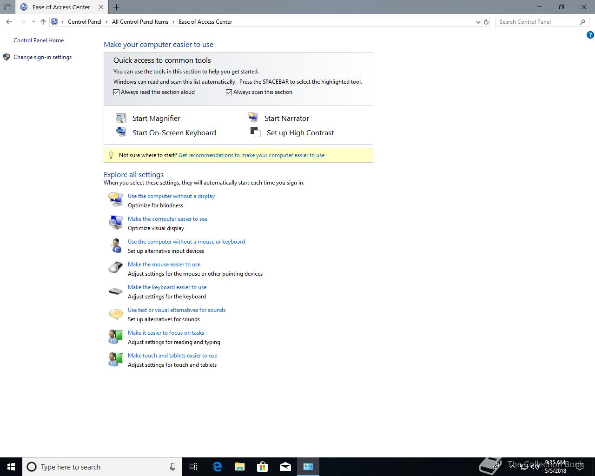The height and width of the screenshot is (476, 595).
Task: Expand the chevron after Control Panel in breadcrumb
Action: click(106, 22)
